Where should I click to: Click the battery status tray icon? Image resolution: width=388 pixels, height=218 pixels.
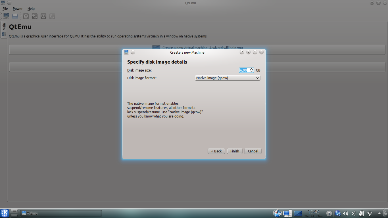[362, 213]
